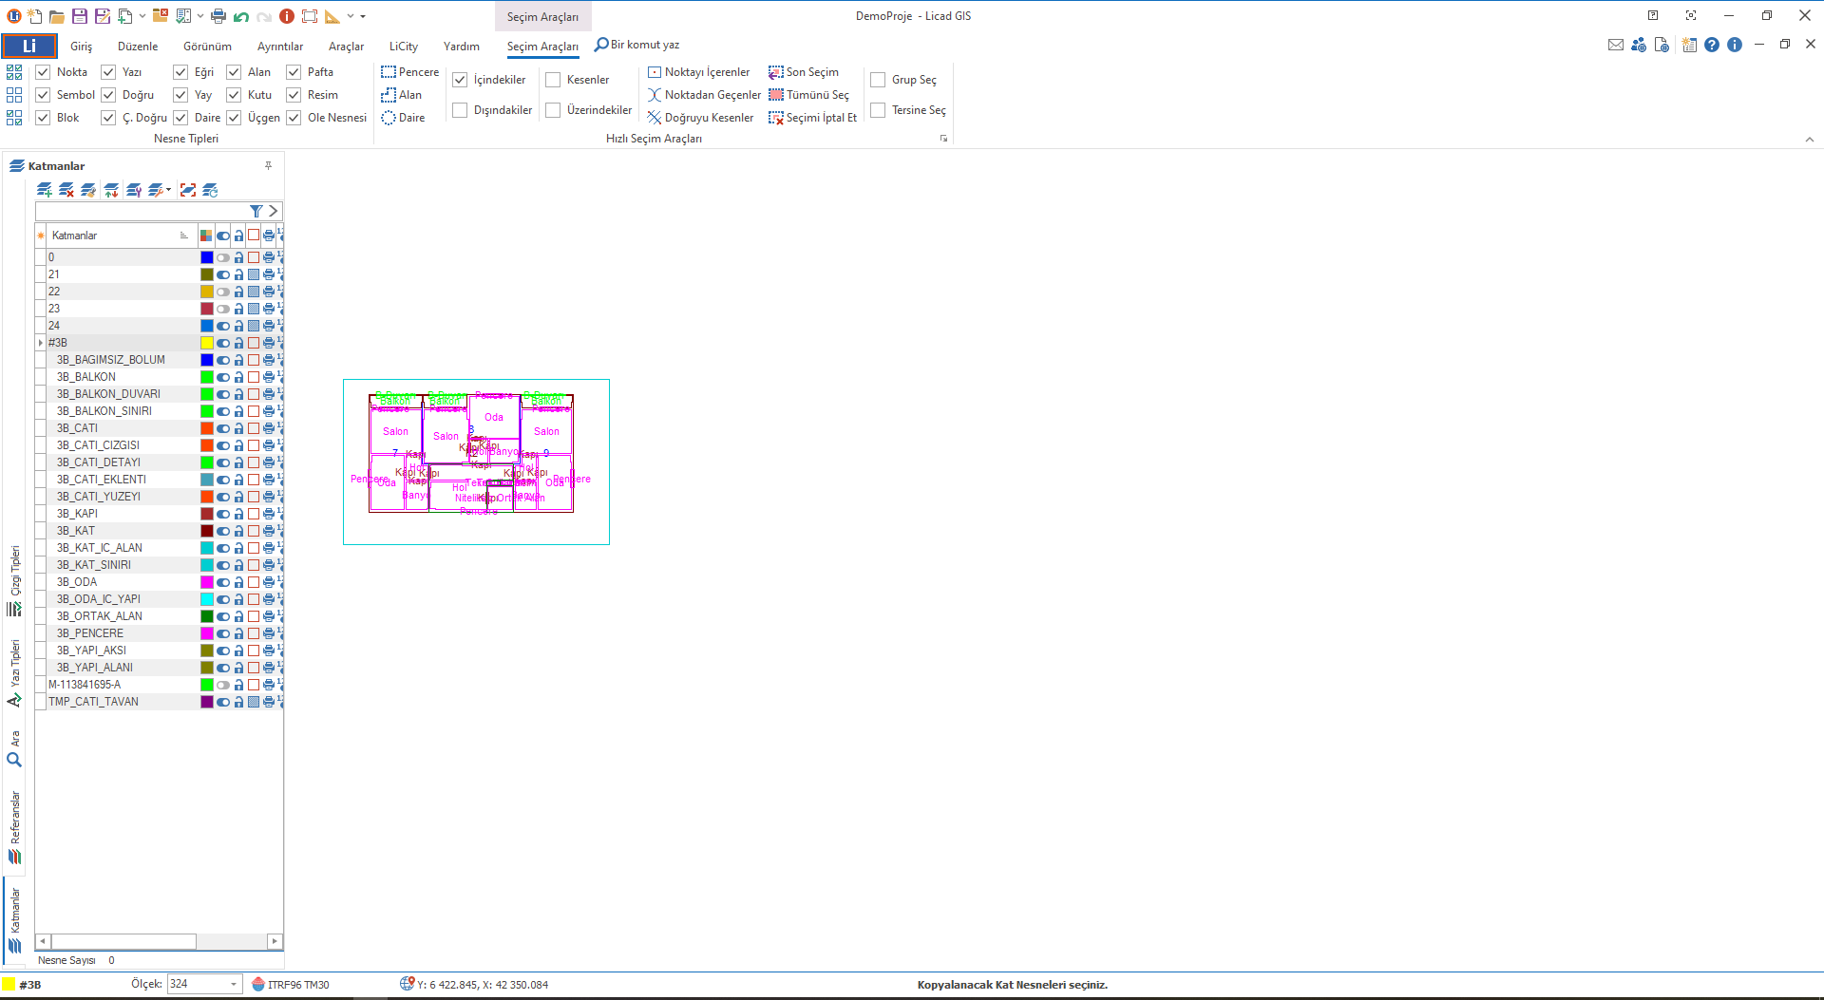Click the Save As pencil floppy icon

[x=103, y=16]
